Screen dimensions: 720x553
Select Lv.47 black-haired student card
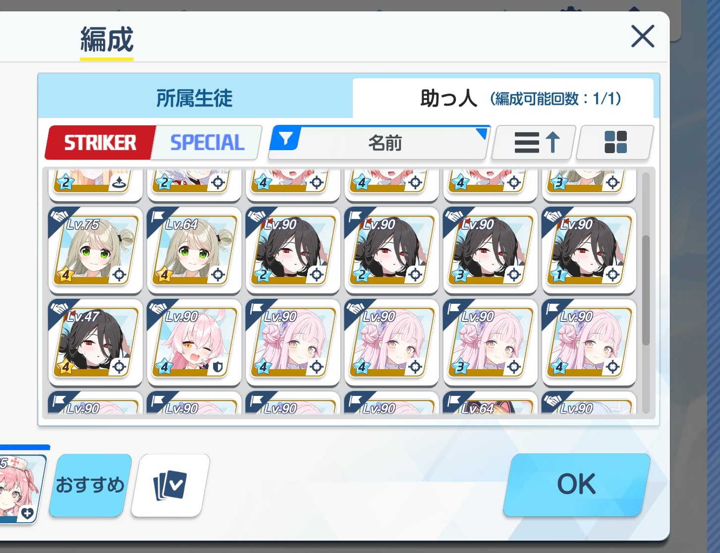pos(95,343)
